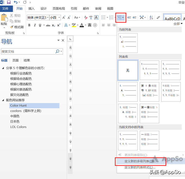This screenshot has height=179, width=185.
Task: Collapse the 配色网站推荐 heading
Action: tap(3, 100)
